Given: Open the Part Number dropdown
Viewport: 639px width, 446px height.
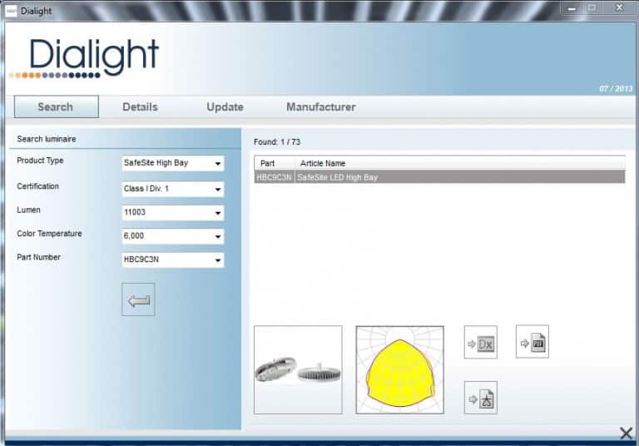Looking at the screenshot, I should click(x=173, y=260).
